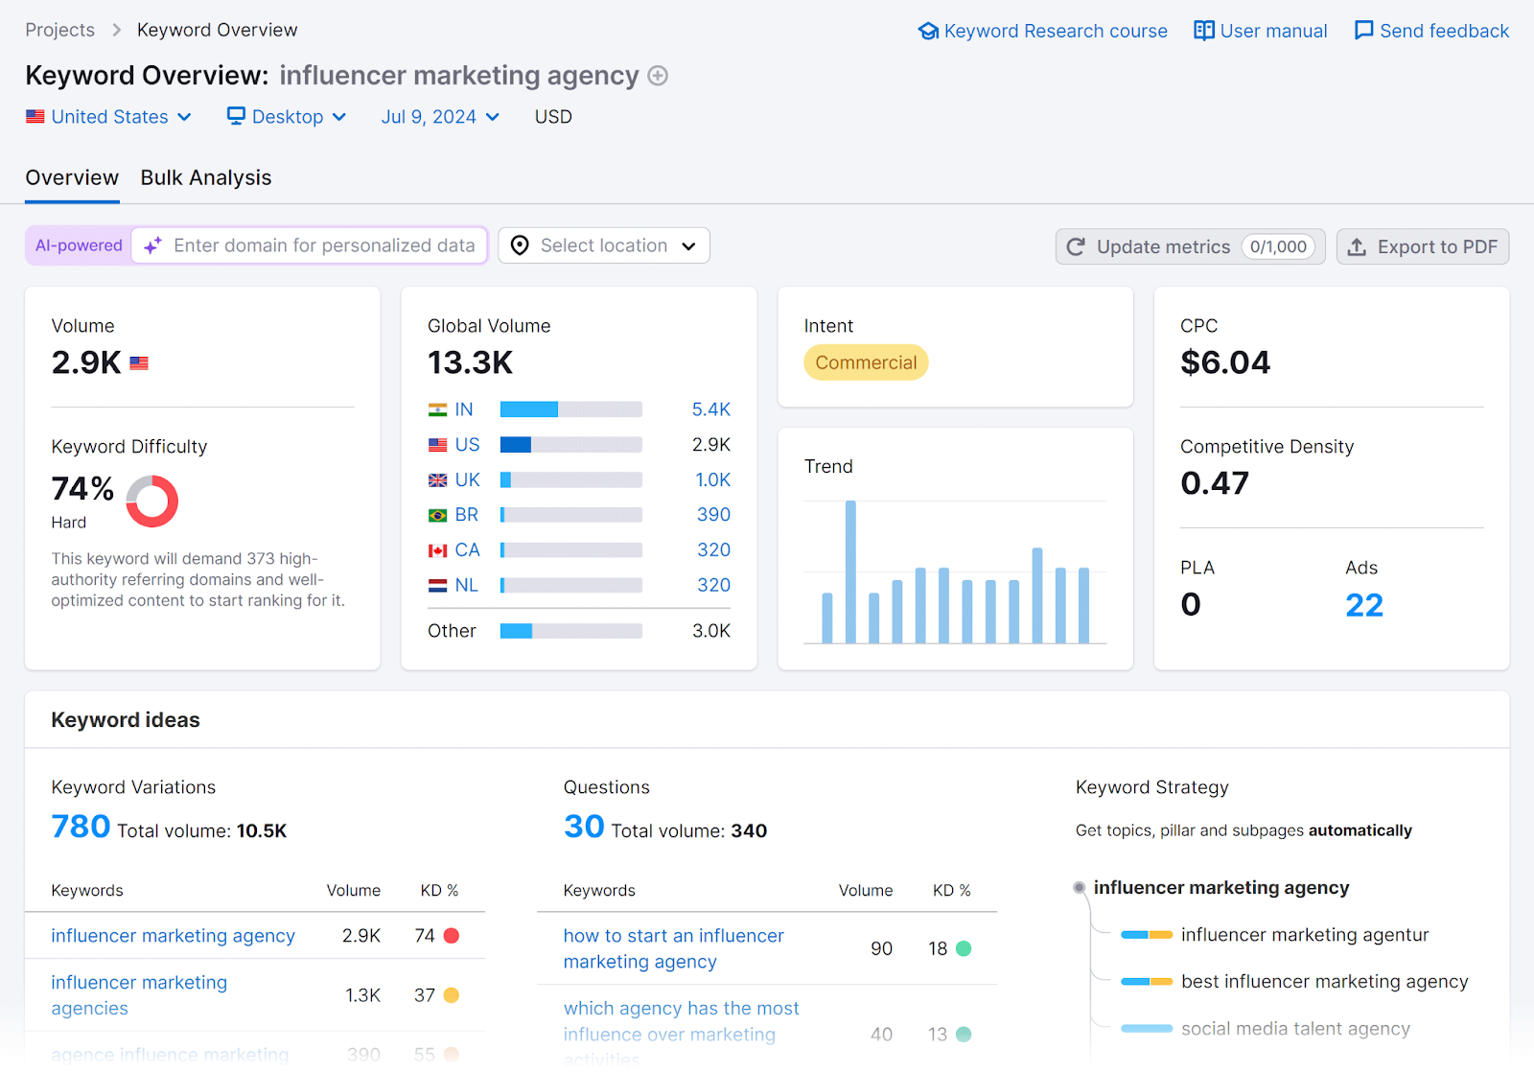Open the IN country link in Global Volume
This screenshot has height=1073, width=1534.
tap(464, 409)
